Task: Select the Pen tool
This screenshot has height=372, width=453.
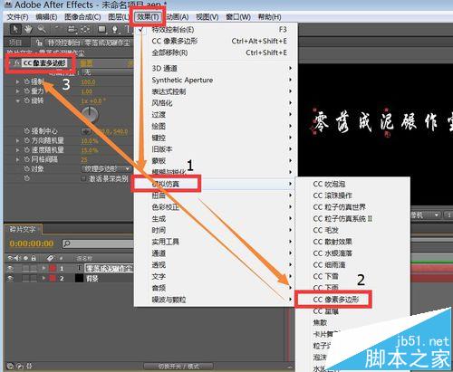Action: point(115,29)
